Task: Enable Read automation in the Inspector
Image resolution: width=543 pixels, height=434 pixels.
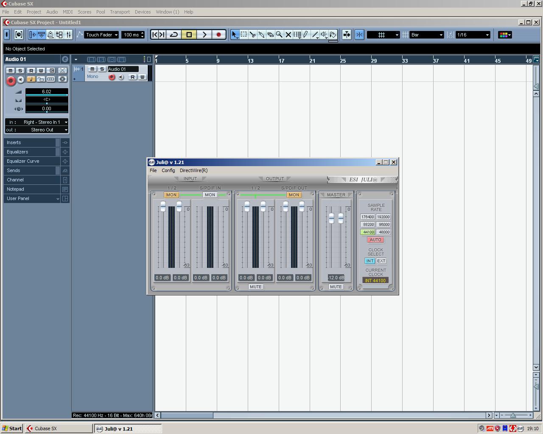Action: (31, 70)
